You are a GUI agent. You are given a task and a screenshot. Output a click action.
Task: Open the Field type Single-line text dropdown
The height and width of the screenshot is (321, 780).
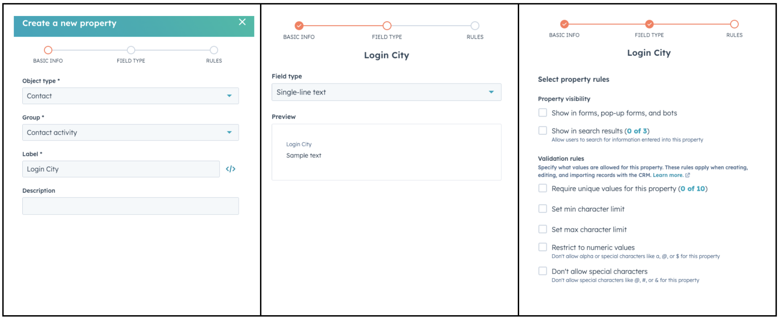[386, 92]
